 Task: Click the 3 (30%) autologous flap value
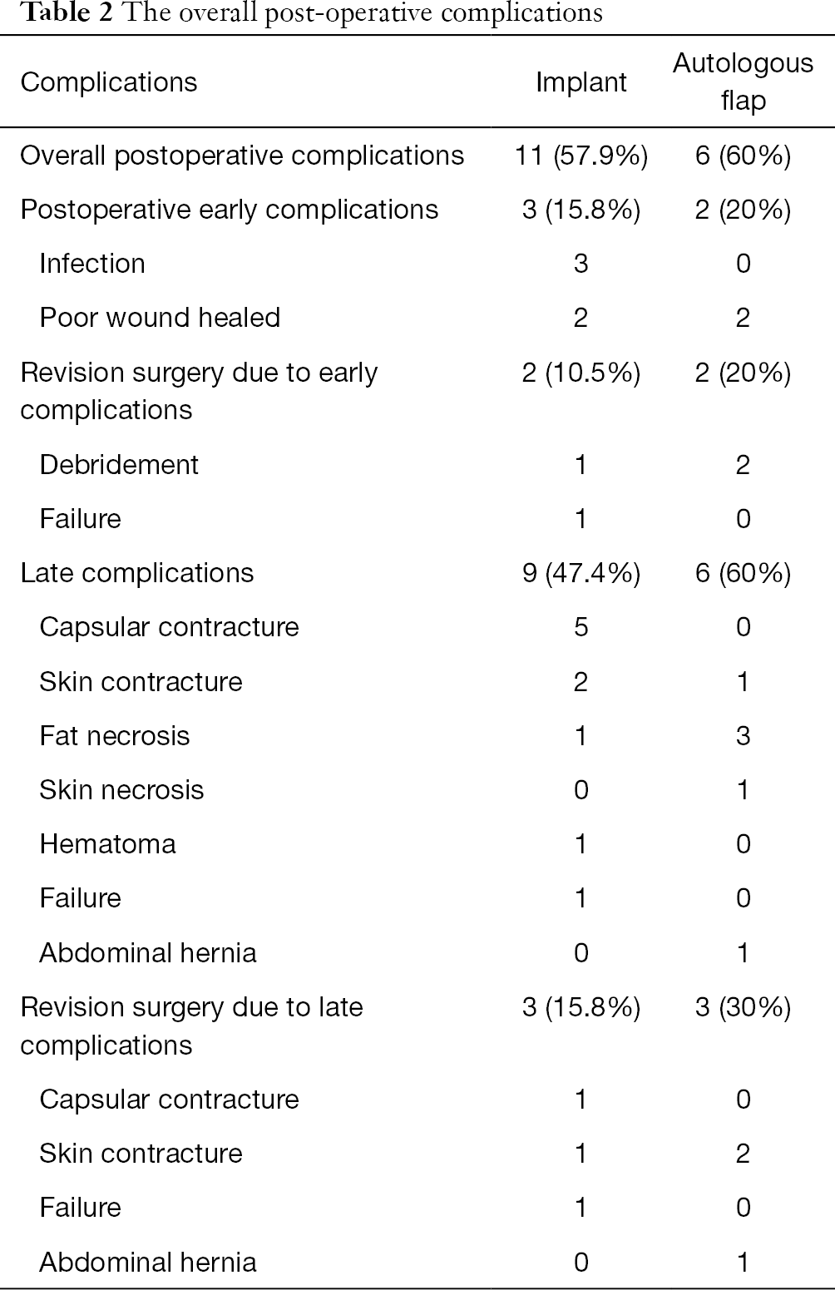coord(743,1007)
